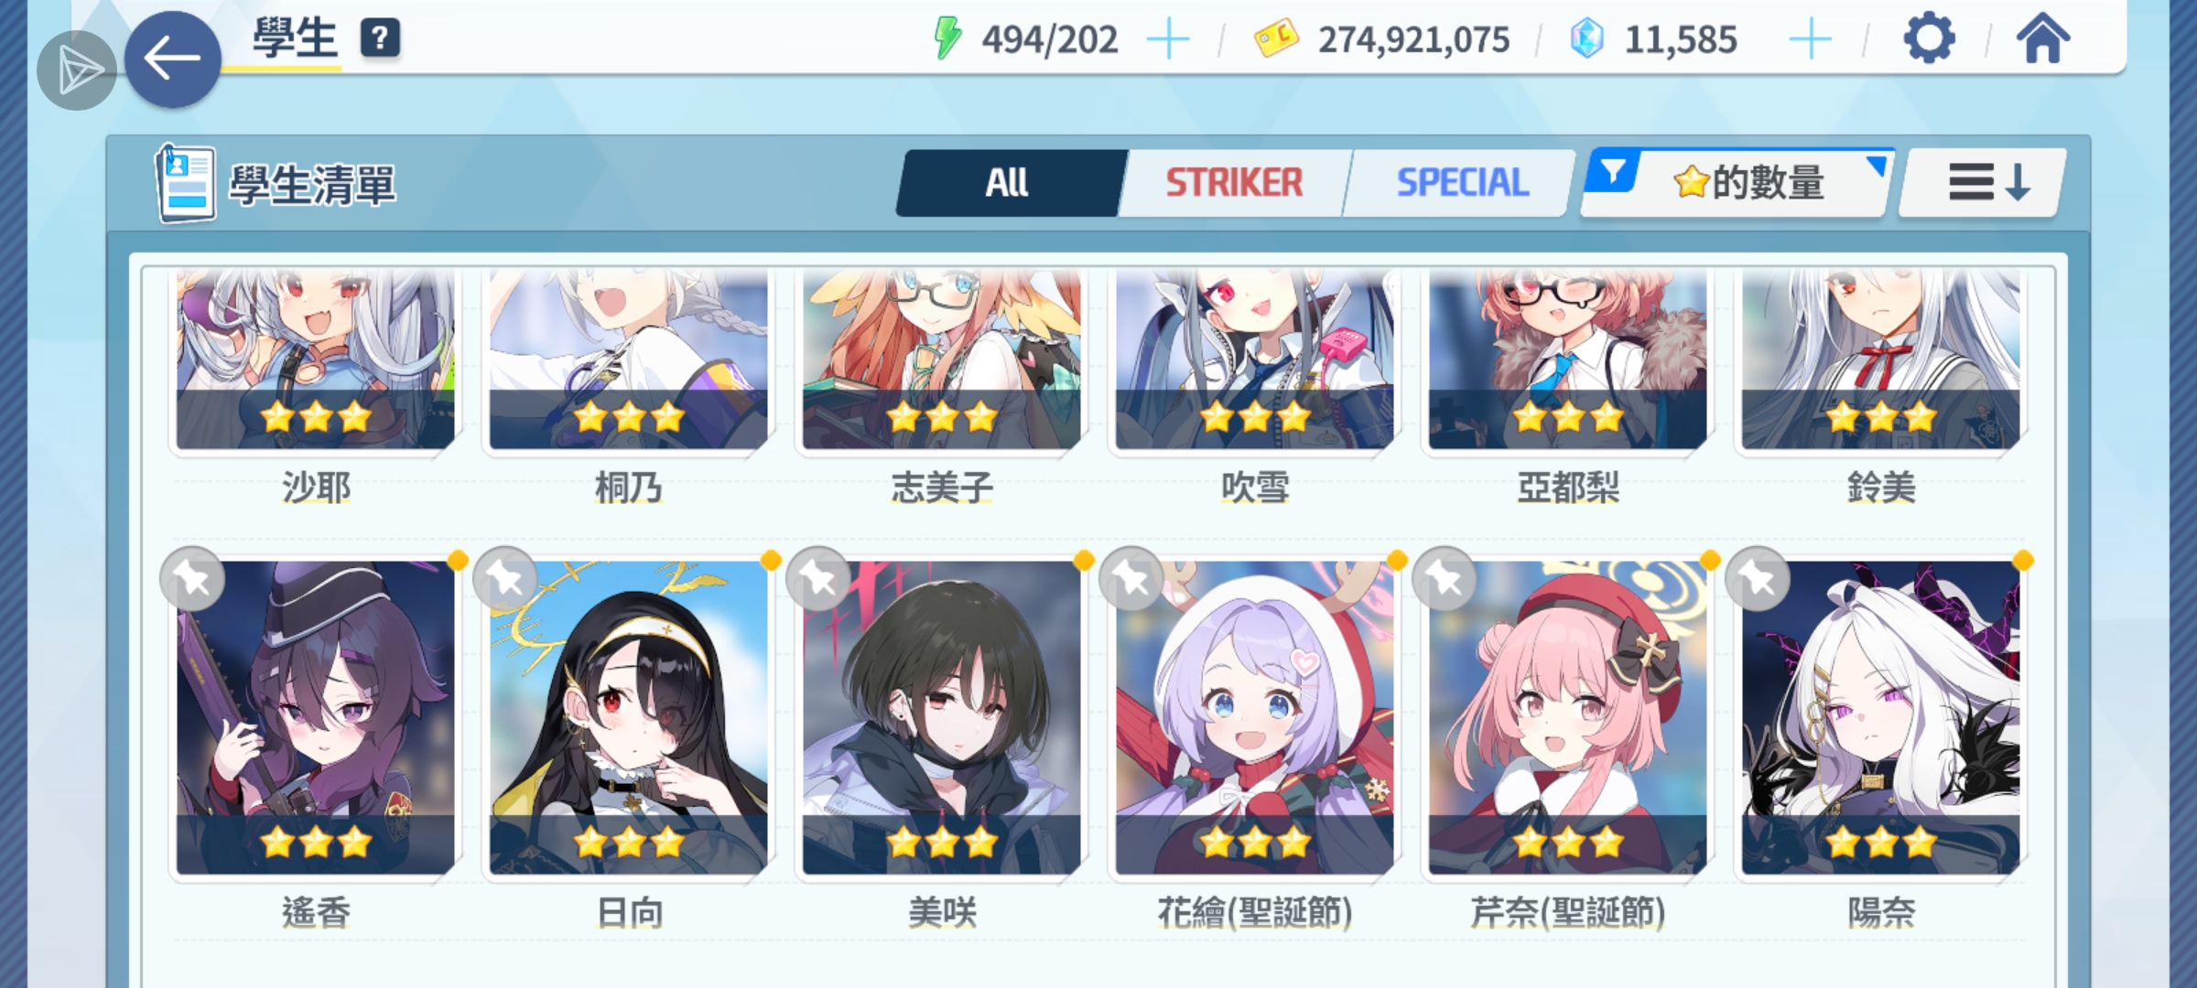Viewport: 2197px width, 988px height.
Task: Toggle the pin on 日向's card
Action: click(505, 579)
